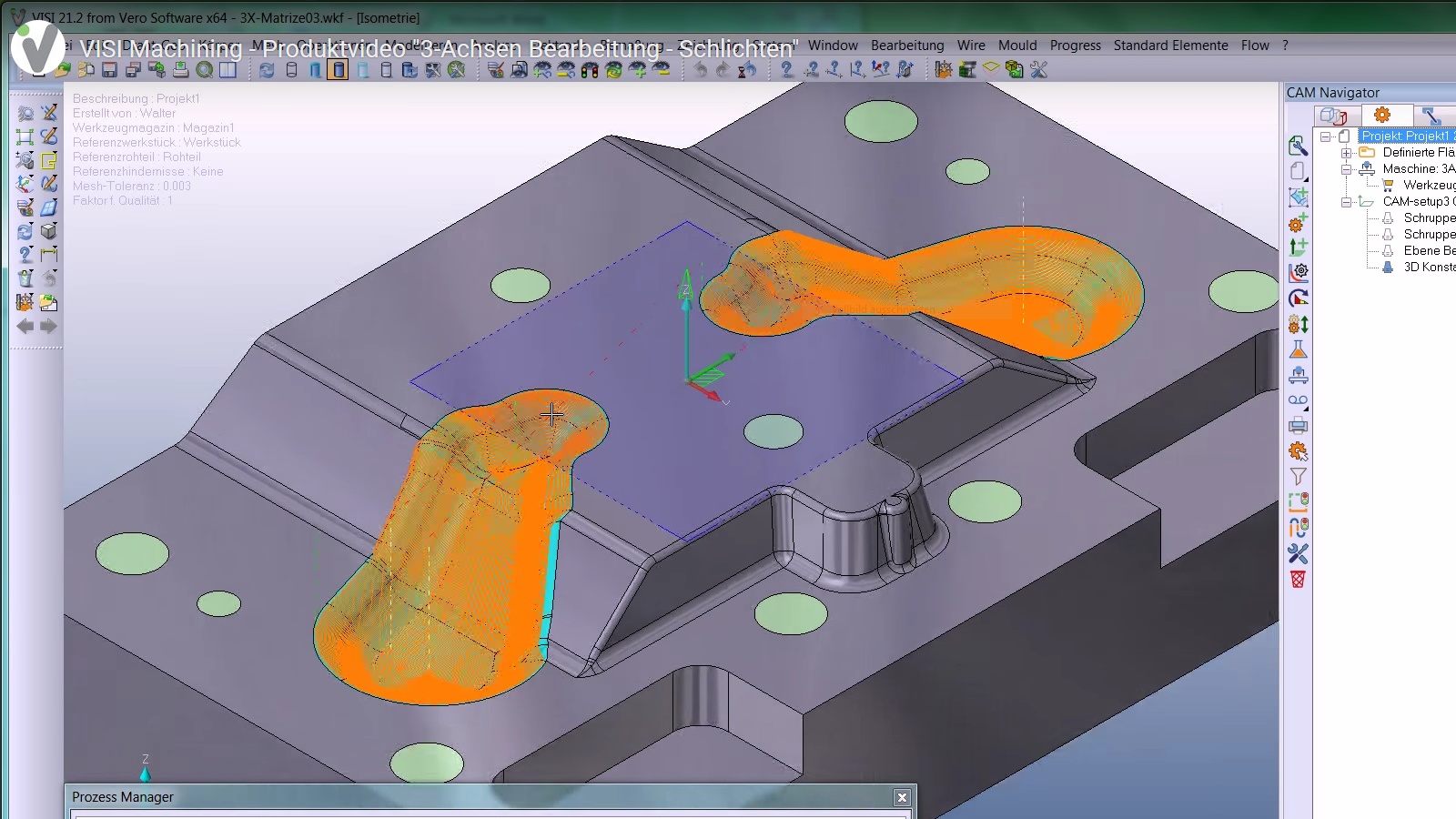Collapse the Maschine tree node
Screen dimensions: 1456x819
1346,169
